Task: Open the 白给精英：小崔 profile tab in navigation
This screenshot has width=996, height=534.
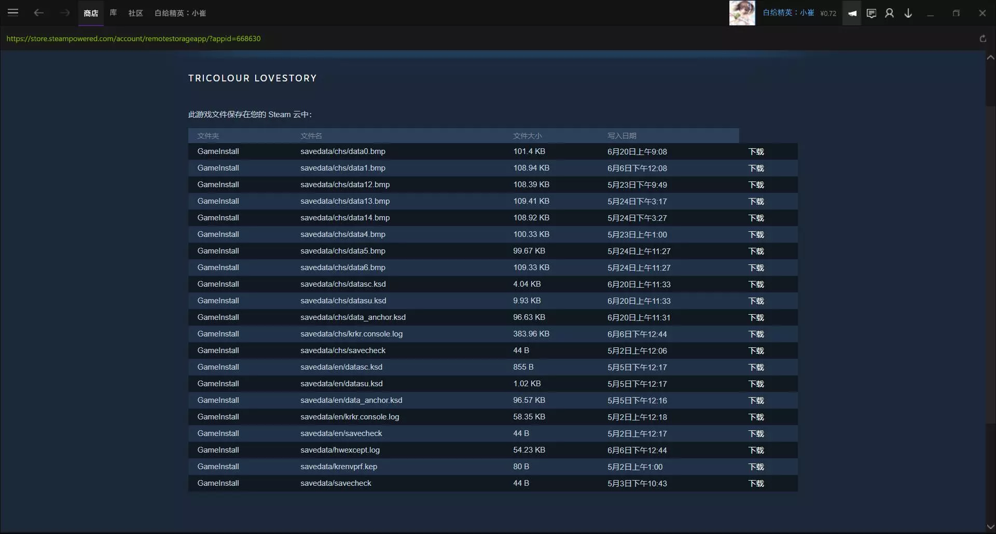Action: pos(180,13)
